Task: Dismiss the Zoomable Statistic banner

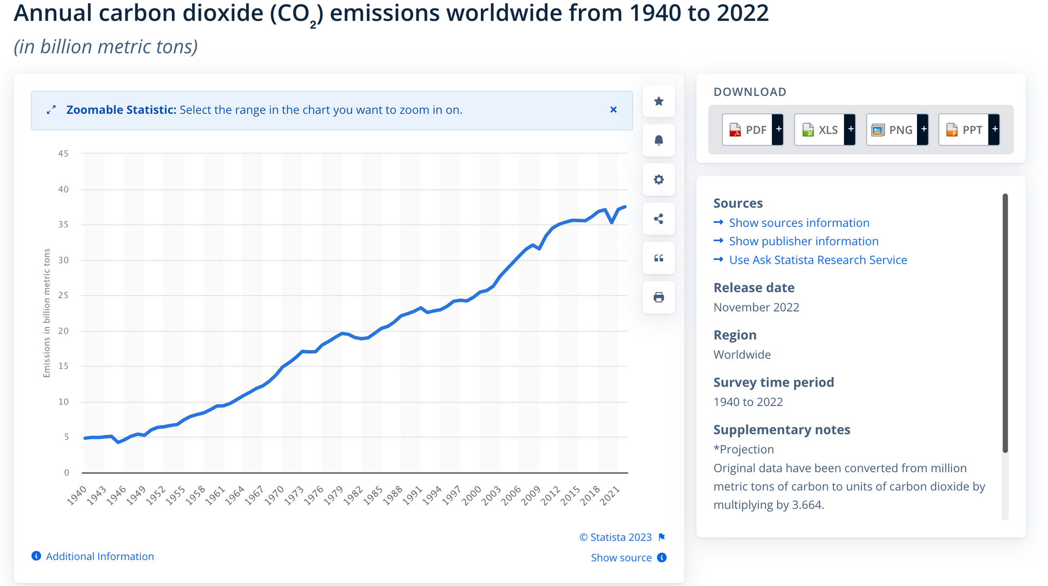Action: pyautogui.click(x=614, y=110)
